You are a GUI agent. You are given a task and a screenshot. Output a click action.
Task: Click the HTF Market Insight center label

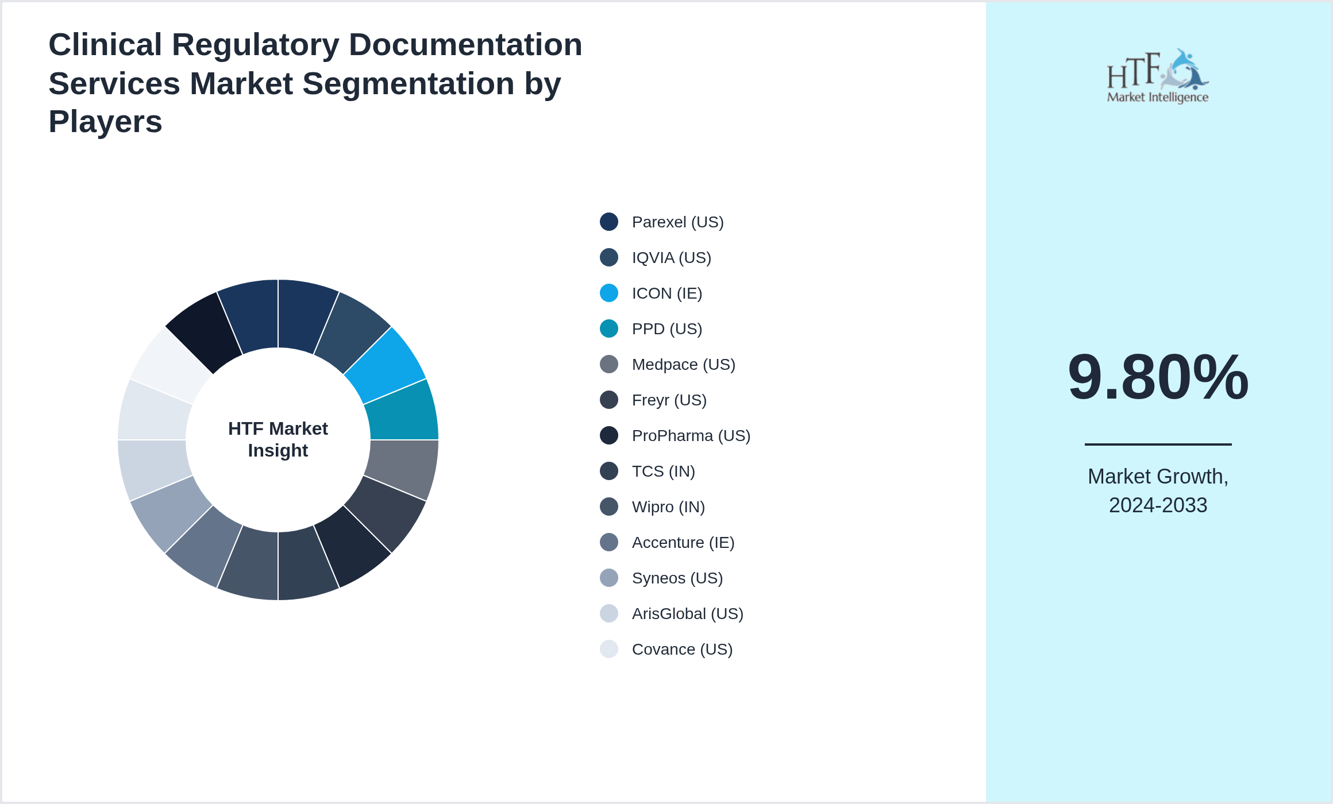pos(278,439)
